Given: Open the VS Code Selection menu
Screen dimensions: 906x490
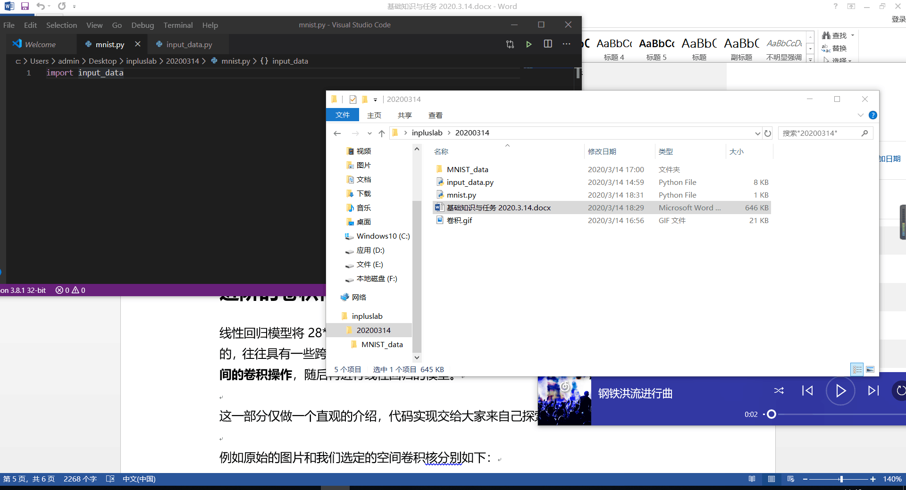Looking at the screenshot, I should pos(61,25).
